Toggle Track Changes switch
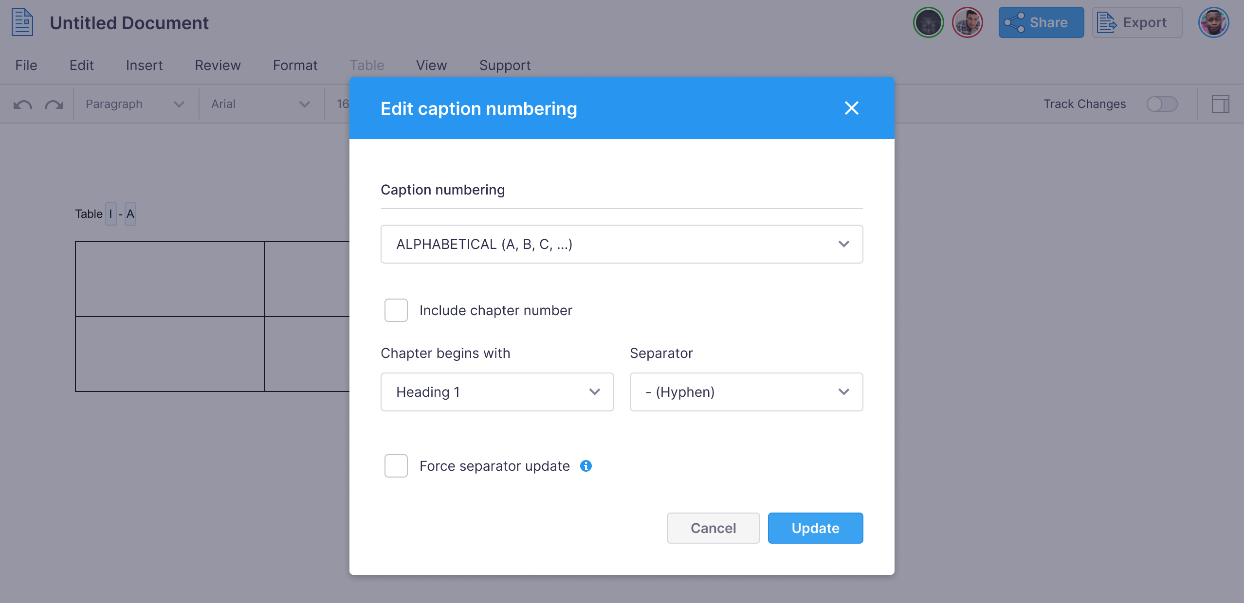Image resolution: width=1244 pixels, height=603 pixels. click(x=1162, y=104)
